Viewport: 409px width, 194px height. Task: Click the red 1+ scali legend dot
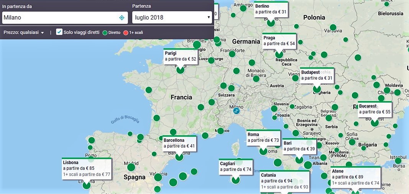[126, 33]
